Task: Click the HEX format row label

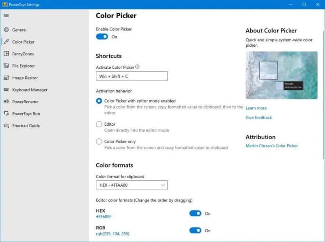Action: (100, 211)
